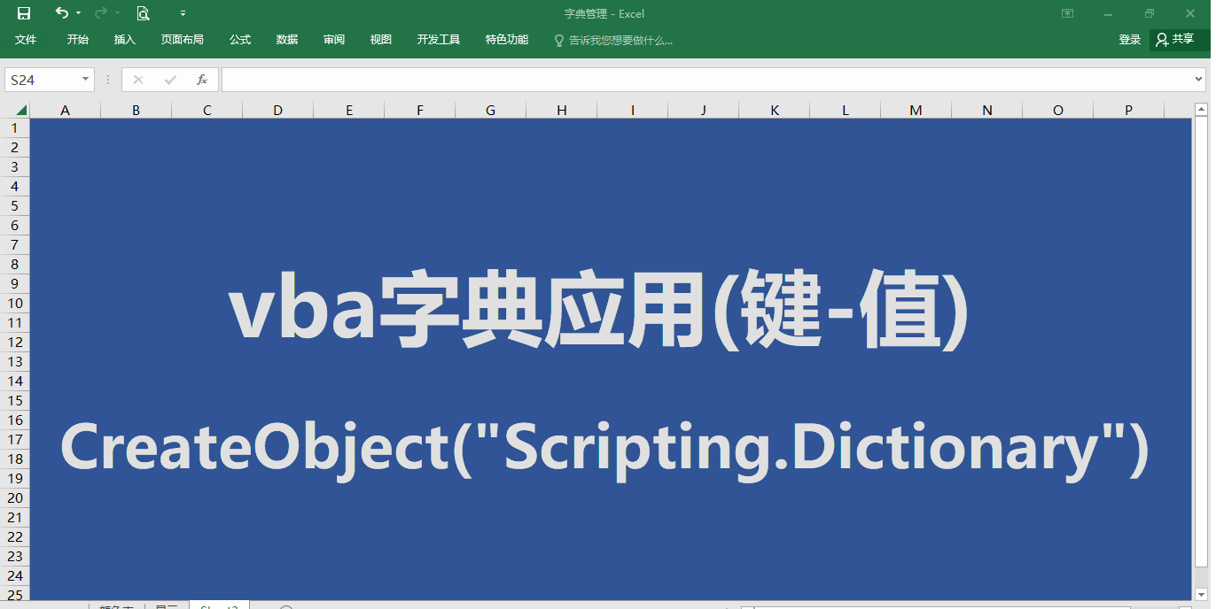
Task: Open the 公式 ribbon tab
Action: tap(240, 40)
